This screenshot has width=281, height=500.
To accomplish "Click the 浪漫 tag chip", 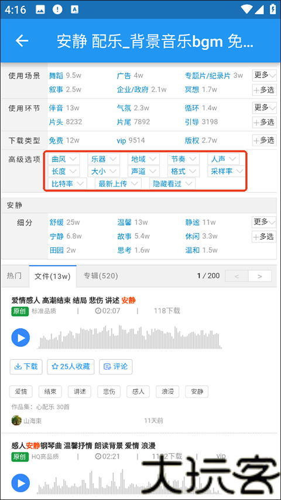I will (167, 391).
